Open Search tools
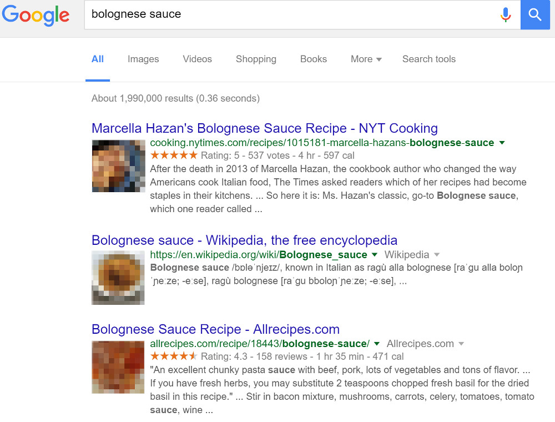 428,59
